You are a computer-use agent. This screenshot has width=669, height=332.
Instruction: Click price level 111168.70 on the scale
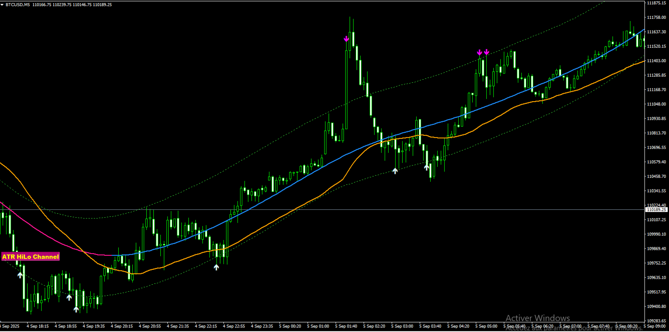tap(656, 89)
